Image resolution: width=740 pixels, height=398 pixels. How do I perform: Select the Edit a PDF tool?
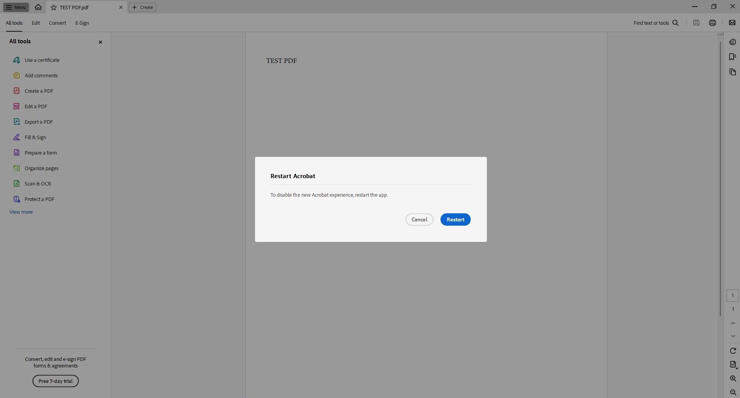tap(31, 106)
